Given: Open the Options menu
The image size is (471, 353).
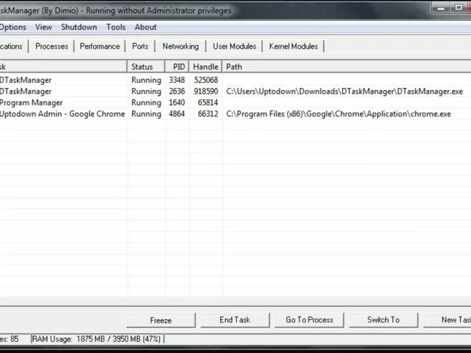Looking at the screenshot, I should tap(13, 27).
